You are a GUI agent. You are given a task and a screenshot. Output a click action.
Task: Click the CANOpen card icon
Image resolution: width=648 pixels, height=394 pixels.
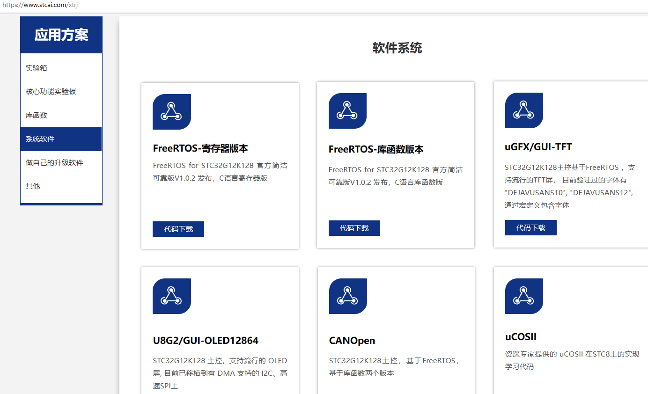348,296
